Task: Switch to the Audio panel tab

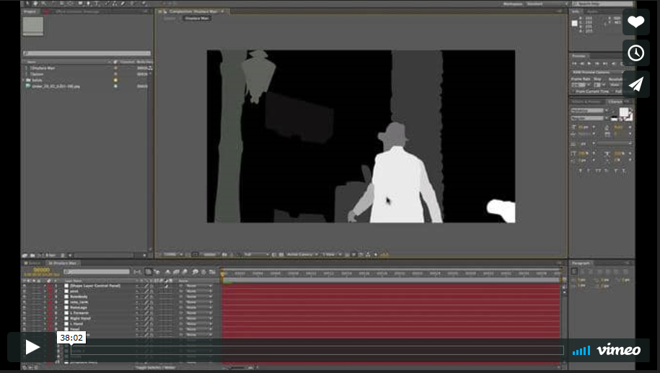Action: (593, 12)
